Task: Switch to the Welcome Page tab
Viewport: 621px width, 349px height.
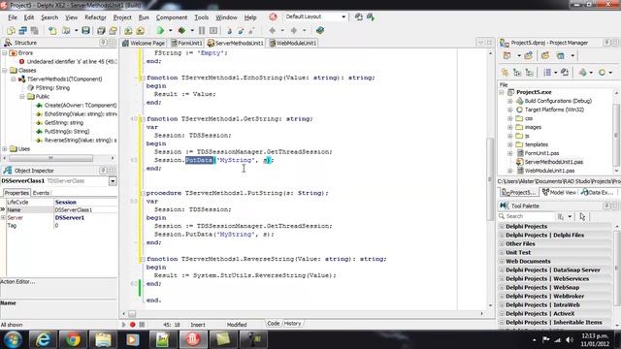Action: pos(144,43)
